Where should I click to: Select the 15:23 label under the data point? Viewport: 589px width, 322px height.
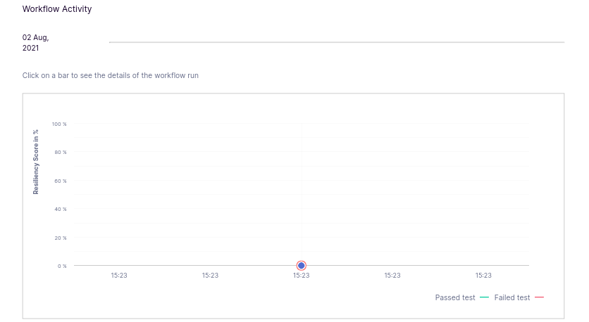tap(302, 276)
